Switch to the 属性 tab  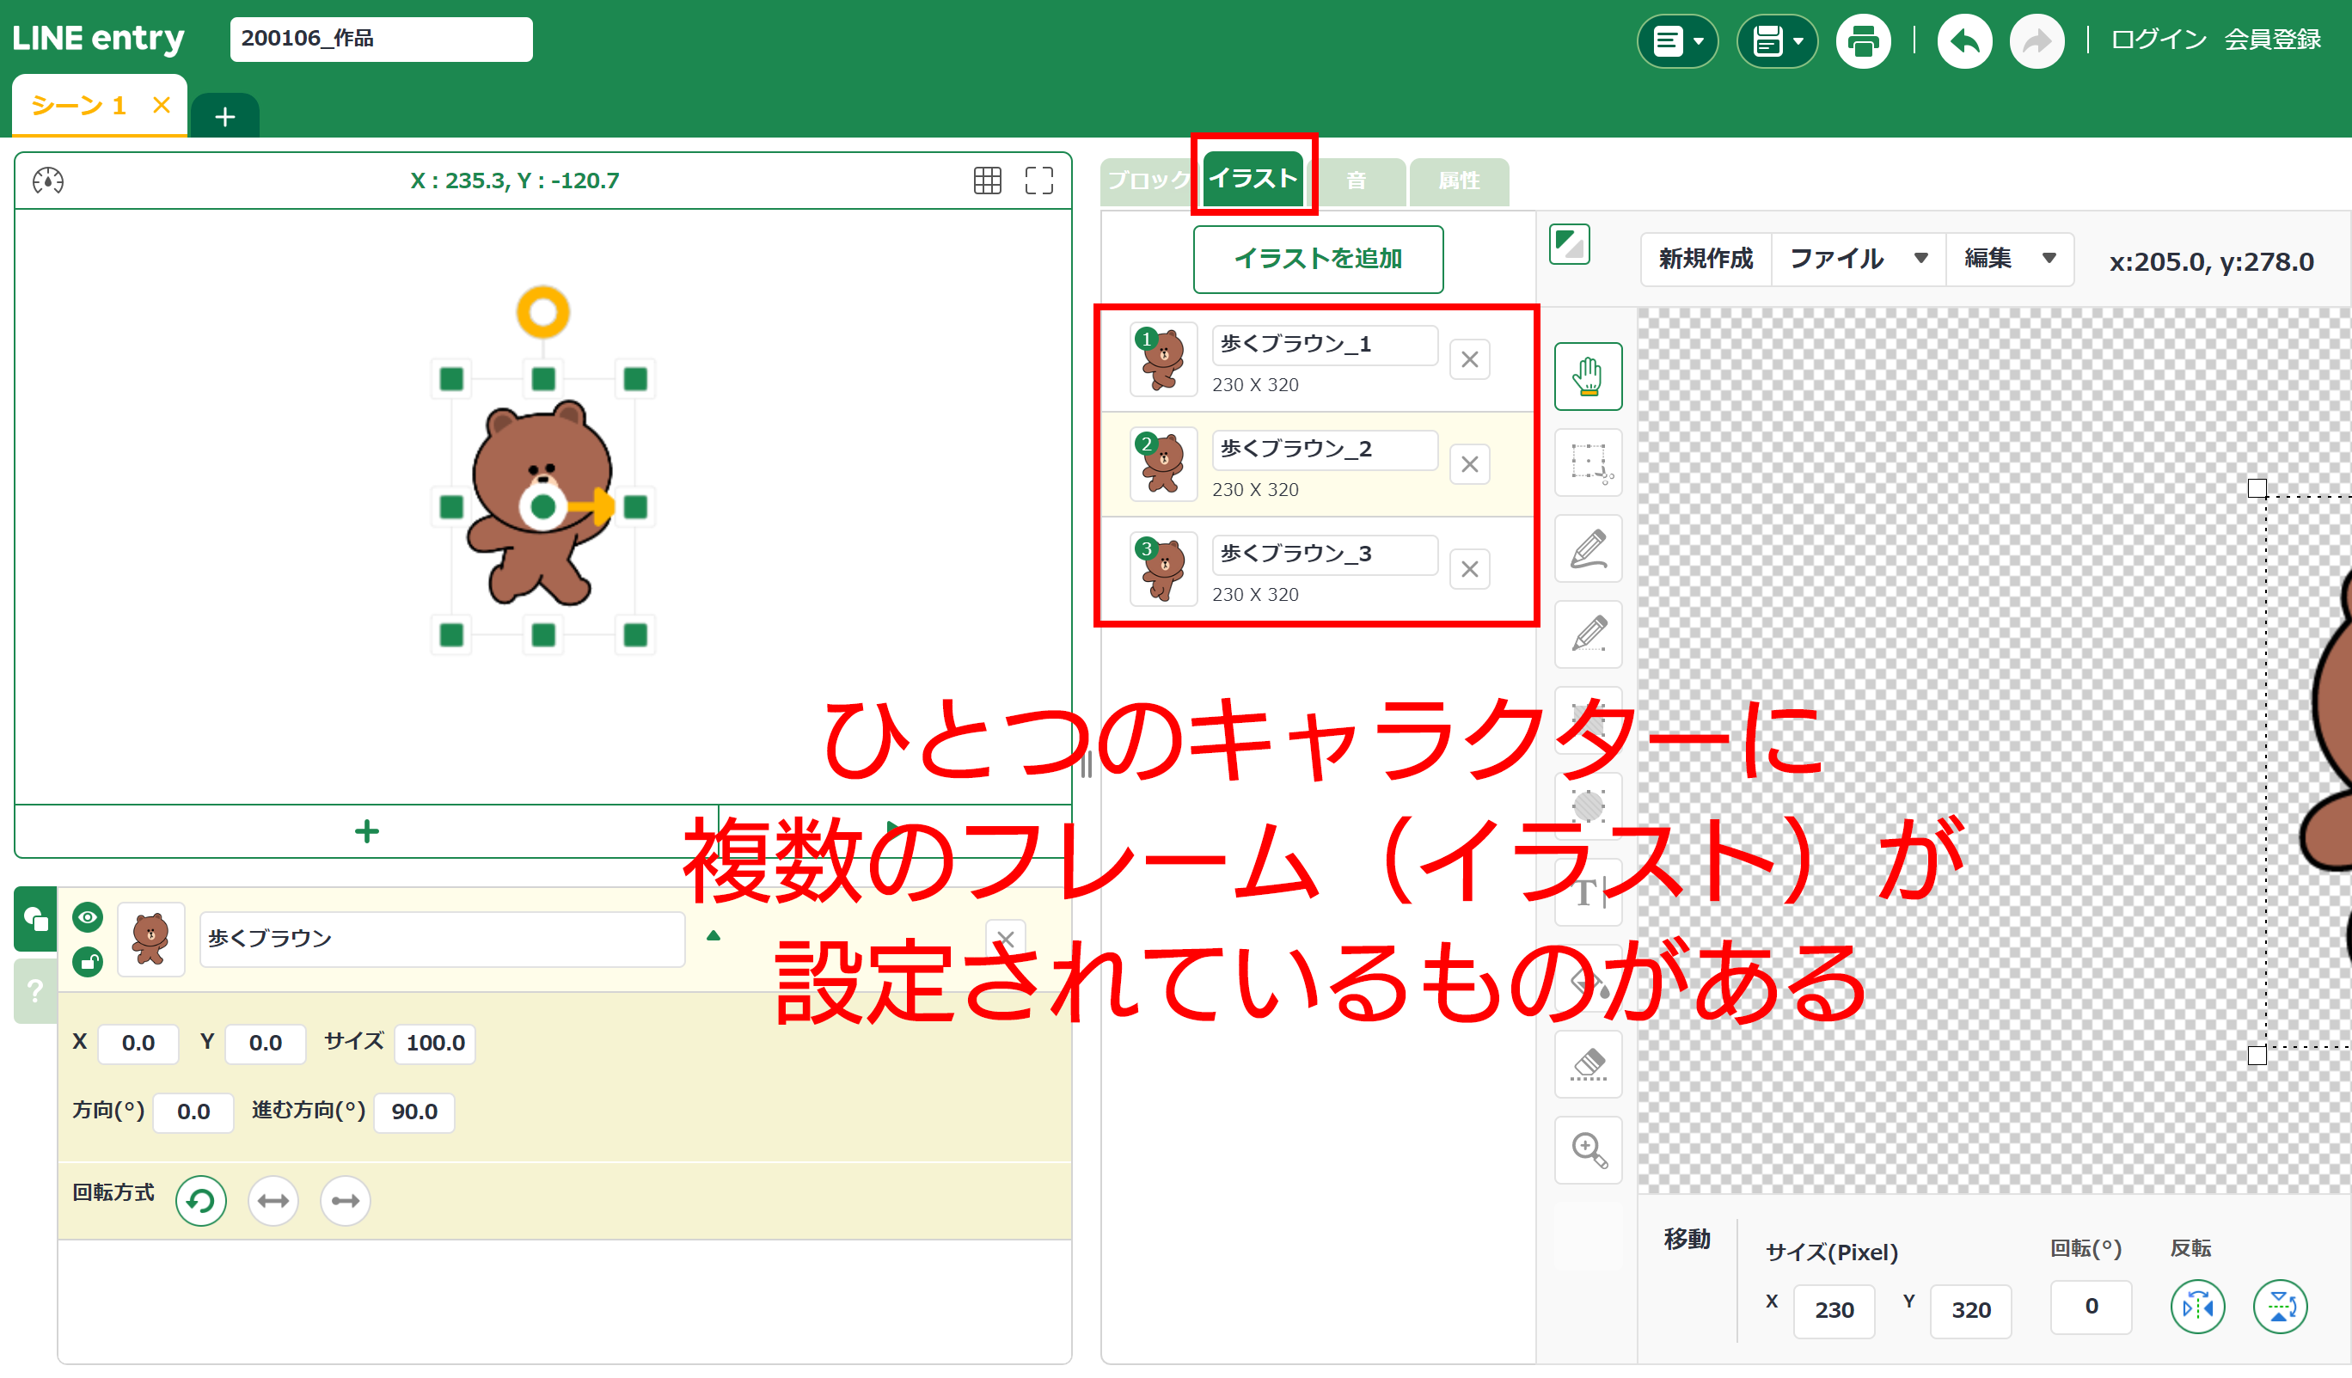1459,181
